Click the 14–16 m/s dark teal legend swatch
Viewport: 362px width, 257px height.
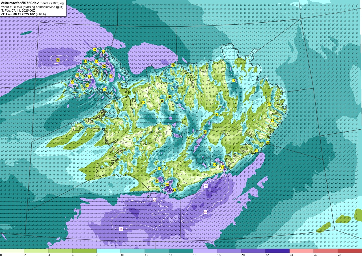point(181,251)
